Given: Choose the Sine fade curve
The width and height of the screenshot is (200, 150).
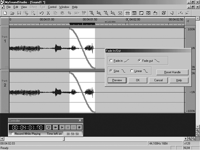Looking at the screenshot, I should (x=111, y=71).
